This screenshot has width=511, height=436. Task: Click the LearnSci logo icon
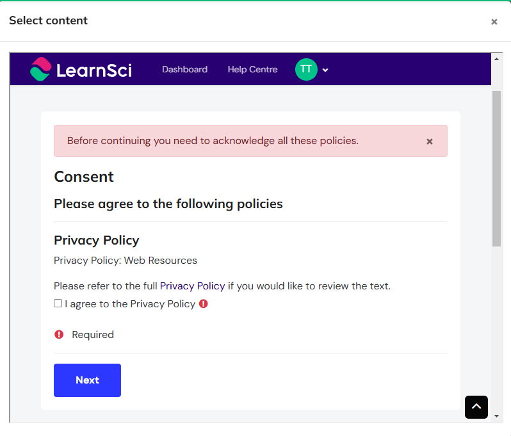[40, 69]
